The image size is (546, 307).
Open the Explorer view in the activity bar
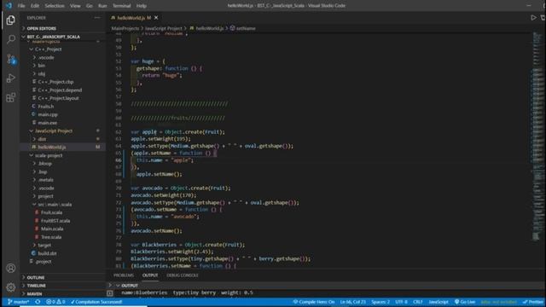(x=11, y=20)
